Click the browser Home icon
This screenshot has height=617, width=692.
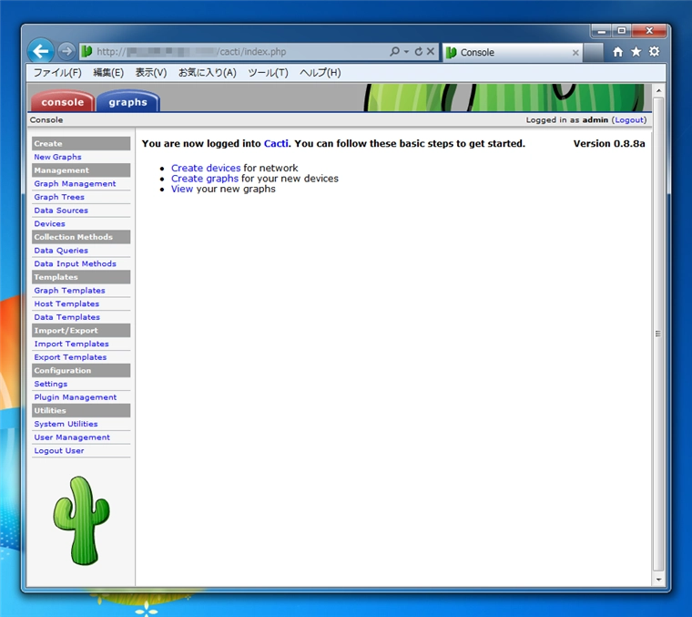(618, 52)
